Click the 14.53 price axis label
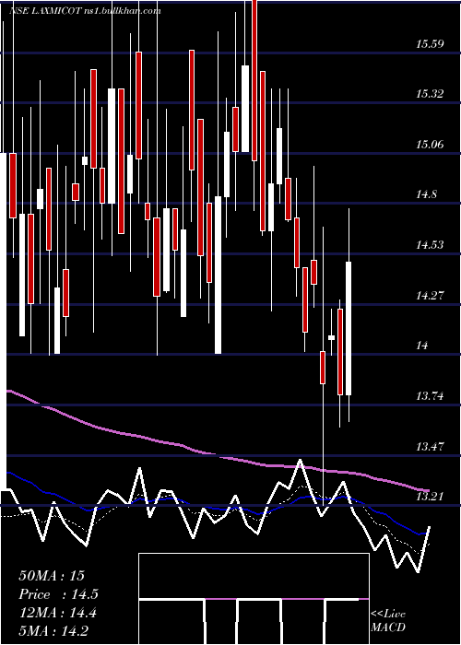The height and width of the screenshot is (645, 461). 430,245
